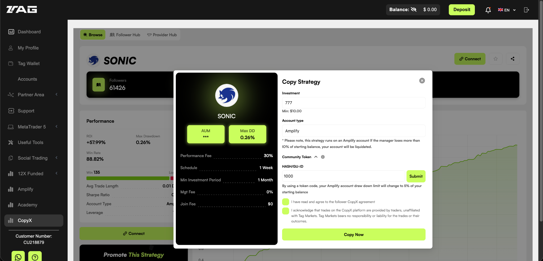Submit the HASH/GU-ID token code

[416, 176]
